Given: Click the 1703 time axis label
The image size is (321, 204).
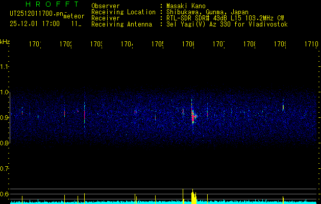Looking at the screenshot, I should point(96,44).
